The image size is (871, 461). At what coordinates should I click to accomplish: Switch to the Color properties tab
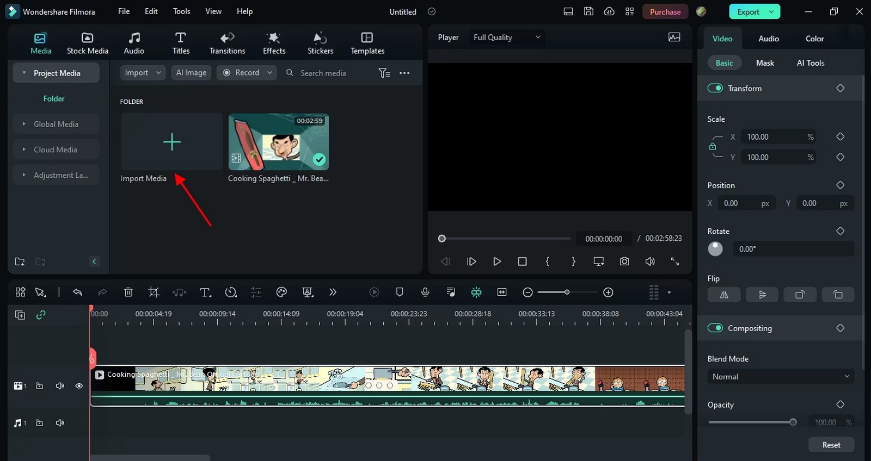click(x=814, y=39)
